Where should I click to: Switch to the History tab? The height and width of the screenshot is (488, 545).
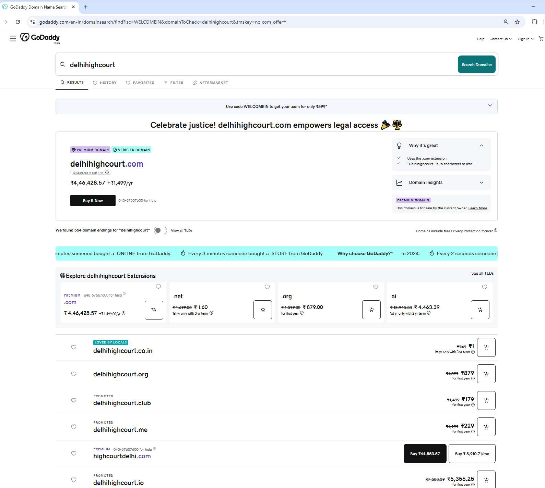click(105, 83)
